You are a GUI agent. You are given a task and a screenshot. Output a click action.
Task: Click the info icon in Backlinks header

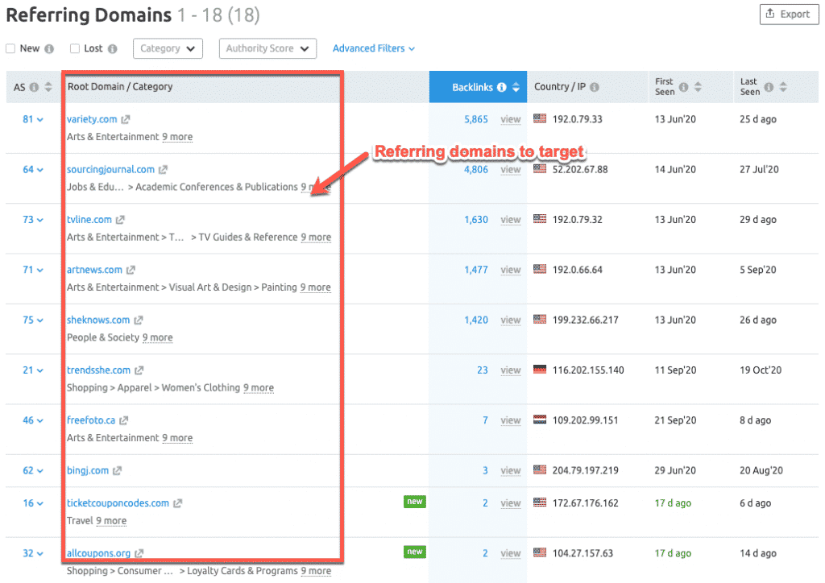[502, 87]
